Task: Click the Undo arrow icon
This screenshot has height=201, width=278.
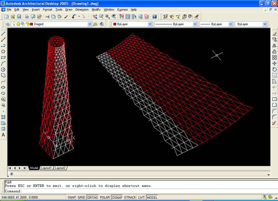Action: click(x=74, y=17)
